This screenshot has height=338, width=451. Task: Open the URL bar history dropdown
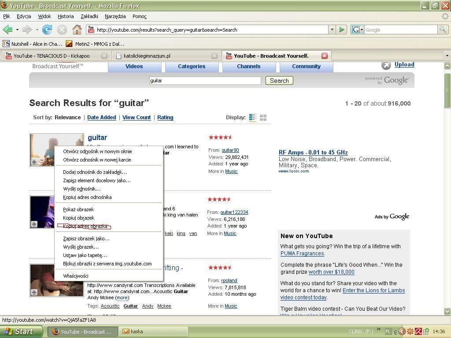[x=332, y=29]
